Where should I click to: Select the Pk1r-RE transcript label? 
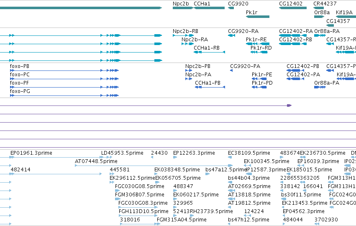tap(256, 40)
